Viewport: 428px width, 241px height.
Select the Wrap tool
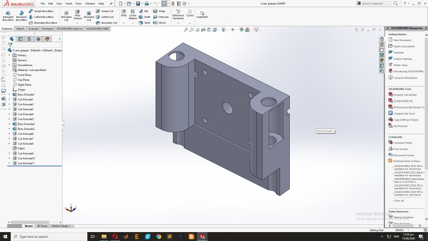tap(159, 11)
